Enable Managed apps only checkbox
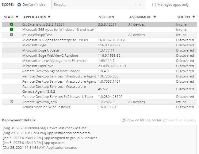 tap(154, 5)
